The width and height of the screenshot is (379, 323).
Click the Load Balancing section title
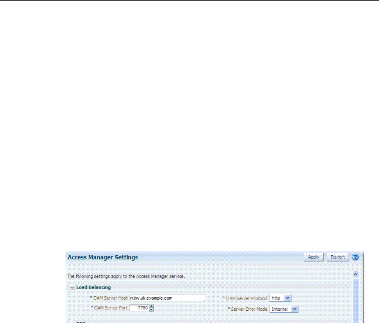point(94,287)
